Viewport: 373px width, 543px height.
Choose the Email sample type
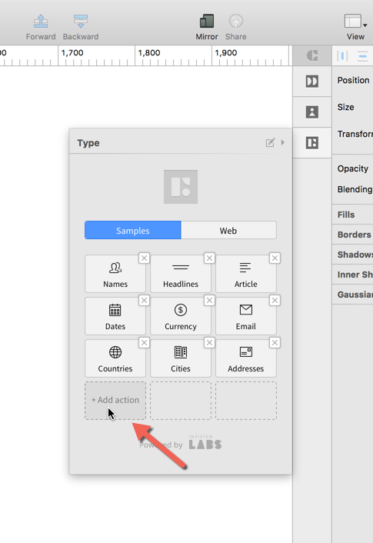(x=246, y=316)
